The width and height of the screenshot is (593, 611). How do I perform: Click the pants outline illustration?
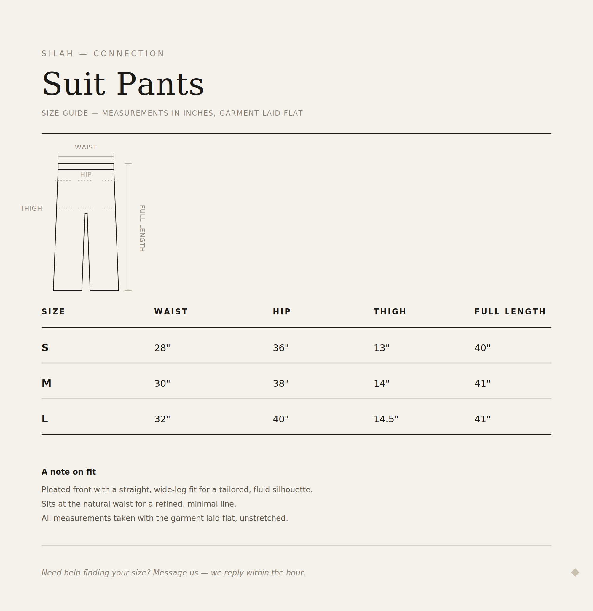86,227
